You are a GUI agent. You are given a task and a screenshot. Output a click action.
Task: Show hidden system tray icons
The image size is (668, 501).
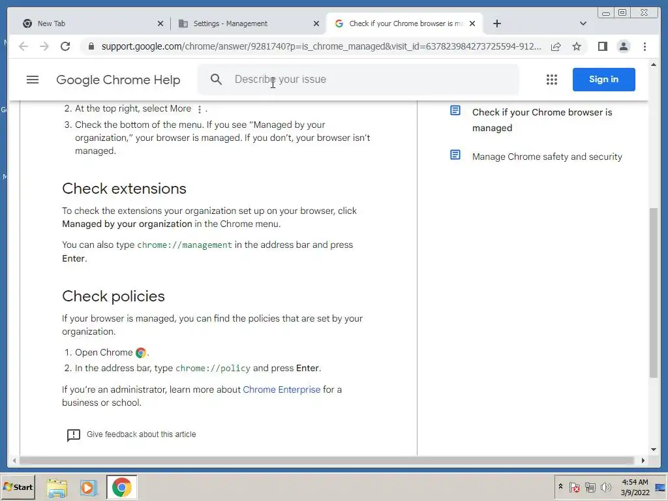[x=560, y=487]
